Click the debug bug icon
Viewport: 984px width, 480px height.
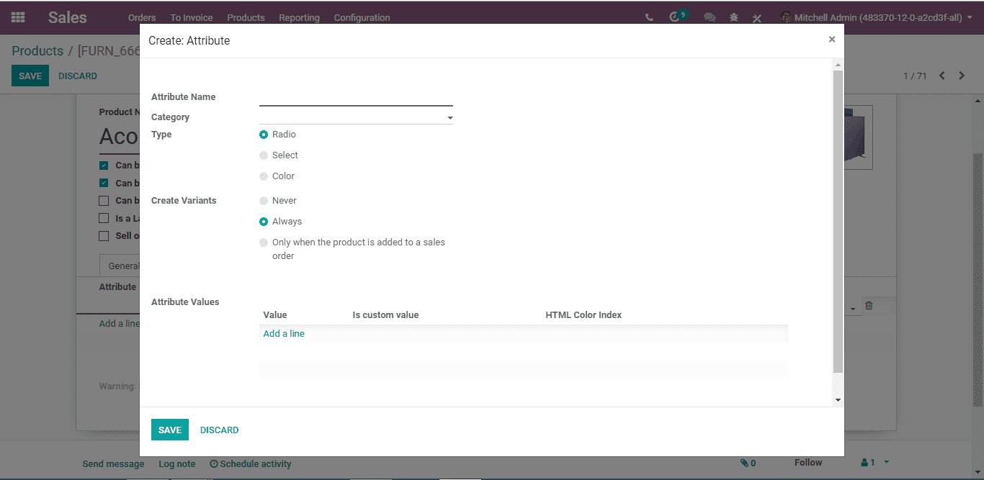click(x=734, y=17)
